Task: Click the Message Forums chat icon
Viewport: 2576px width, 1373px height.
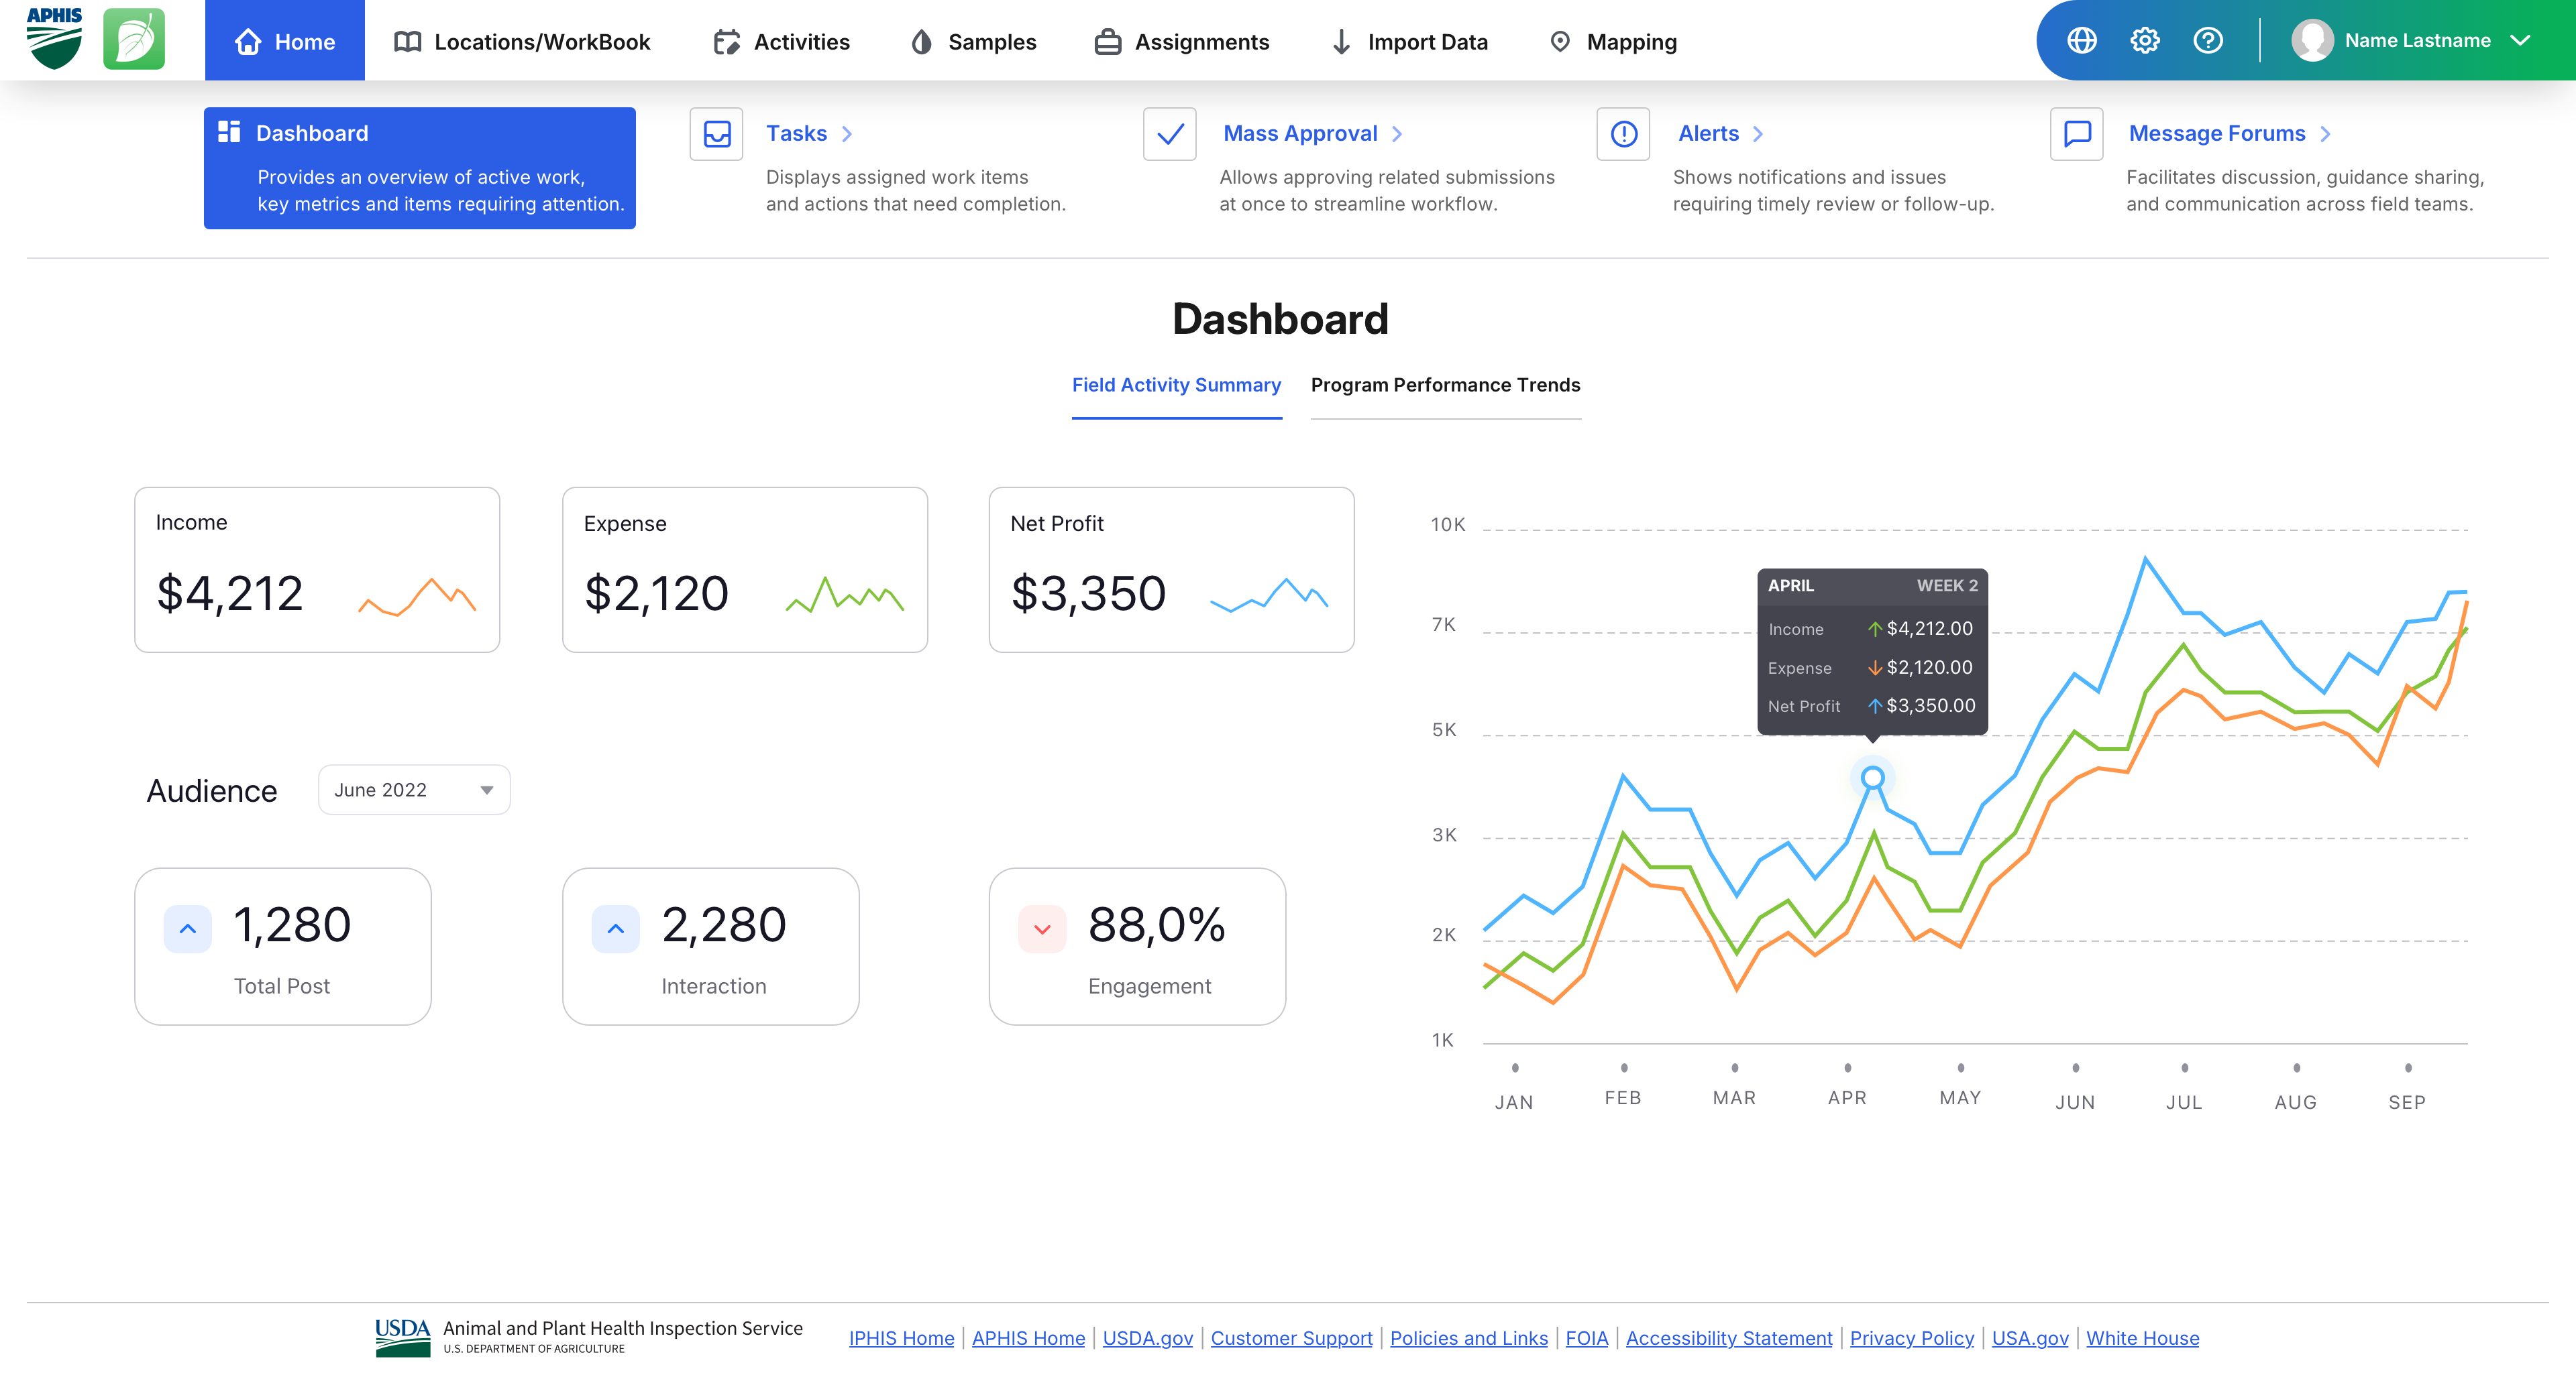Action: click(2076, 134)
